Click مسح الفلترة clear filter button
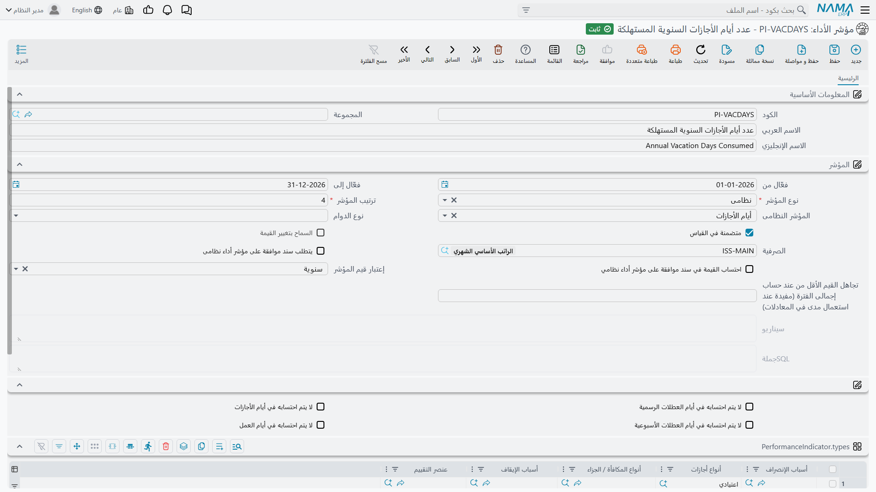This screenshot has height=492, width=876. [x=374, y=54]
